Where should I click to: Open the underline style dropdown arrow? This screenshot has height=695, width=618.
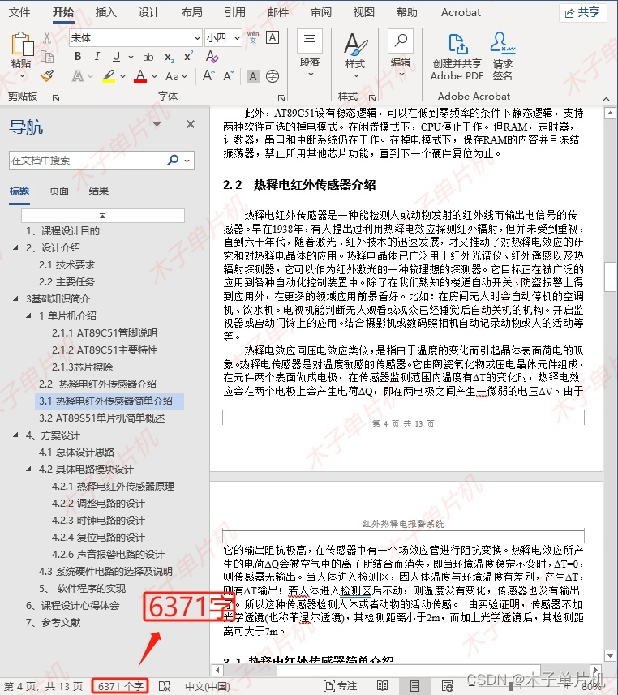(131, 57)
